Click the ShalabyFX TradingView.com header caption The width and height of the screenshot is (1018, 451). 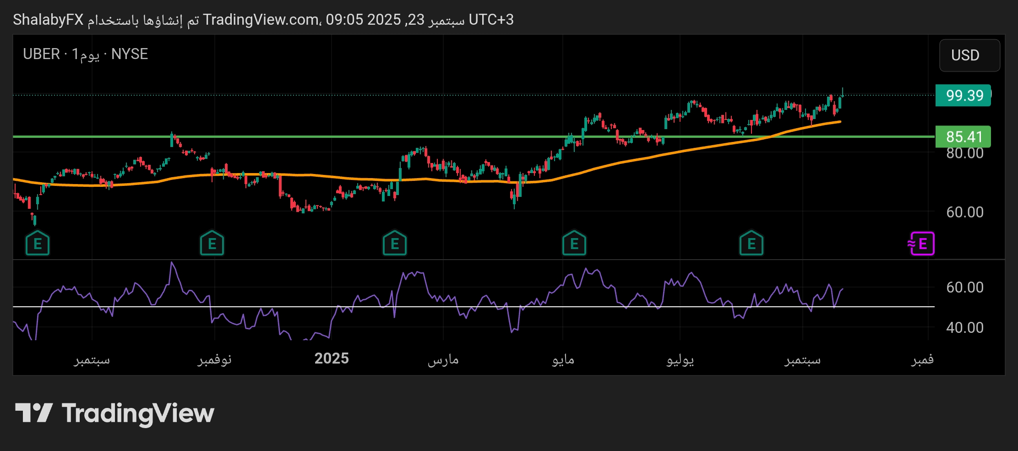click(x=263, y=20)
